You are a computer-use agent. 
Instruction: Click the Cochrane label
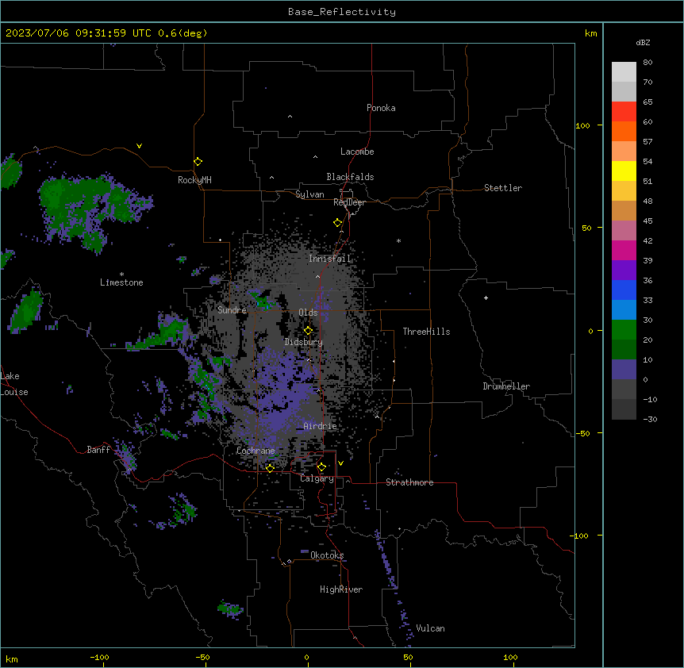coord(256,451)
